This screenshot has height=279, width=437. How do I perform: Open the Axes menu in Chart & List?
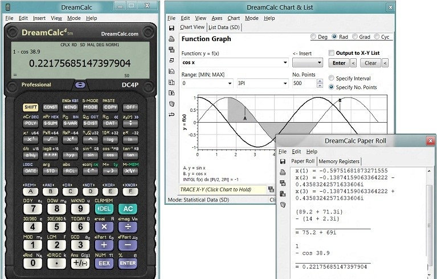pyautogui.click(x=217, y=18)
